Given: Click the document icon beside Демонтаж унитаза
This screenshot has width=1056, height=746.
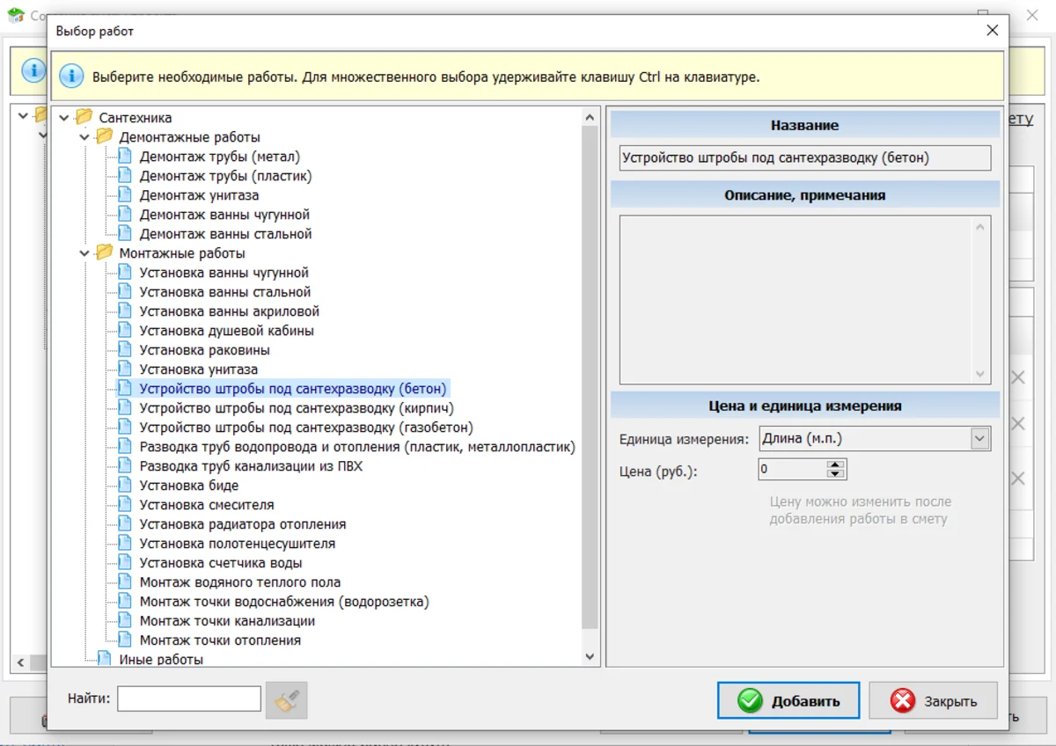Looking at the screenshot, I should click(x=125, y=194).
